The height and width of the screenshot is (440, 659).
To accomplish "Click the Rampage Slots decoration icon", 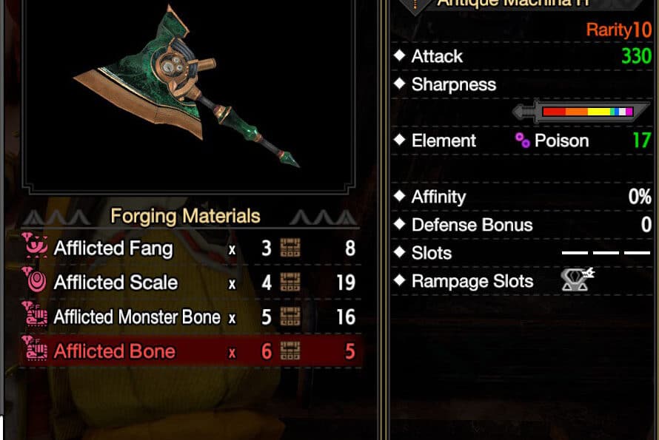I will coord(577,280).
